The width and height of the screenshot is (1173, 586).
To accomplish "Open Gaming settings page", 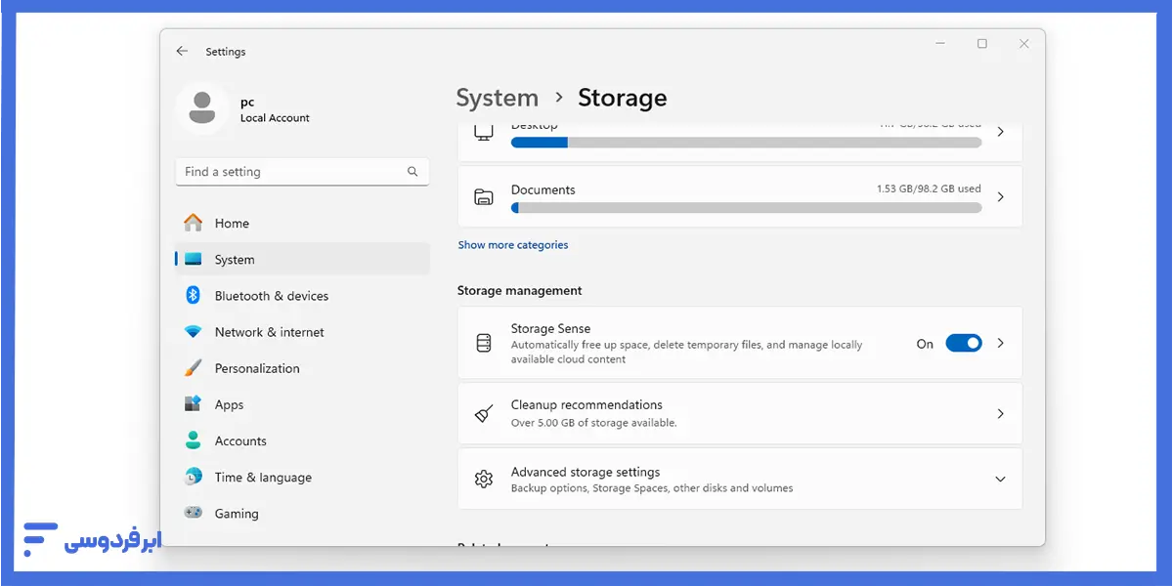I will (x=302, y=513).
